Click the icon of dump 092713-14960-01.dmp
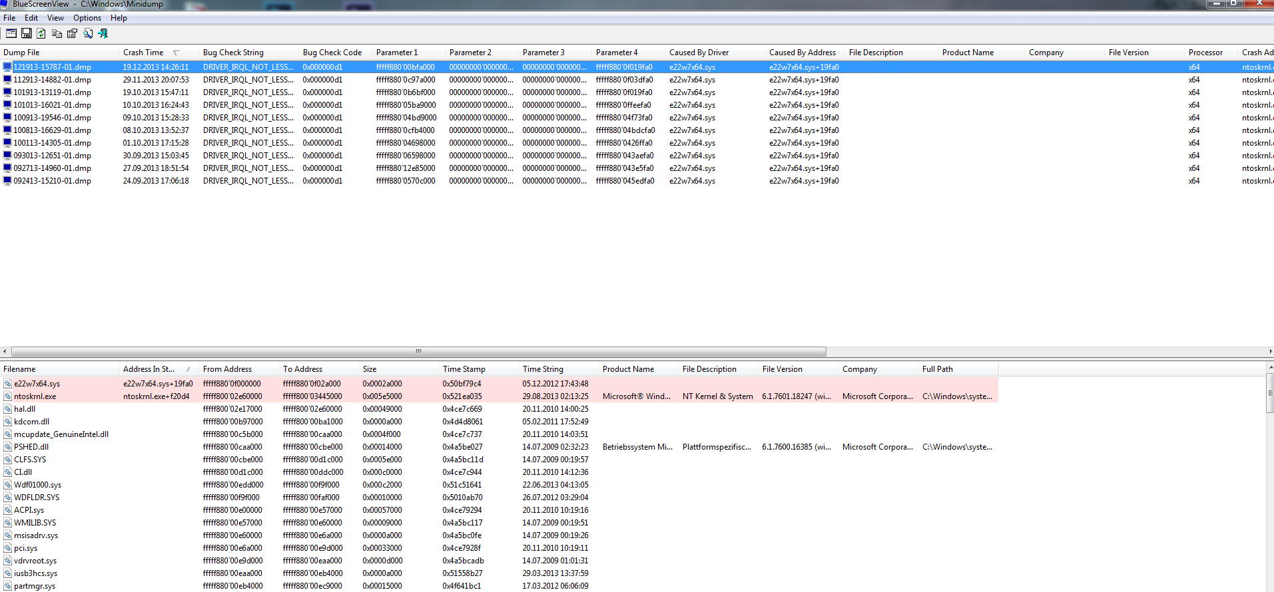The height and width of the screenshot is (592, 1274). click(x=7, y=168)
